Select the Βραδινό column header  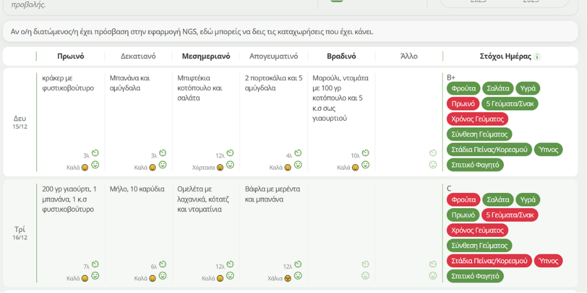(341, 56)
